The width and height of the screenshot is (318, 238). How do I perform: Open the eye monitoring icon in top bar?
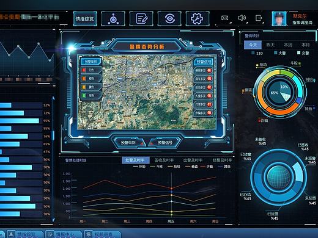[169, 19]
